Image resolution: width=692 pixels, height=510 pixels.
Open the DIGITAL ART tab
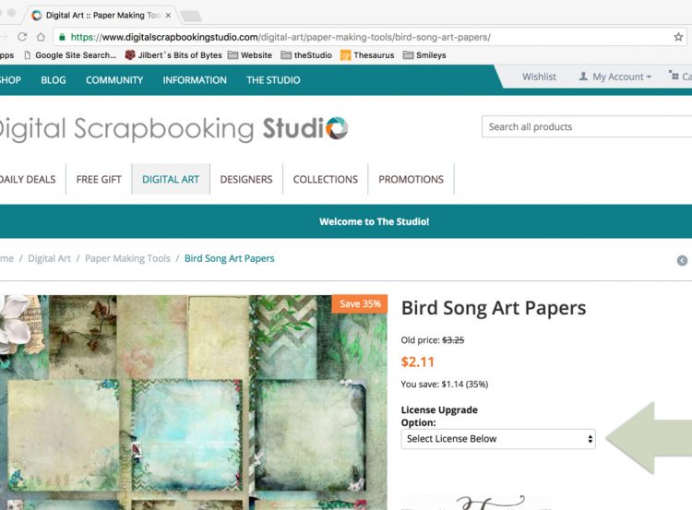[171, 179]
